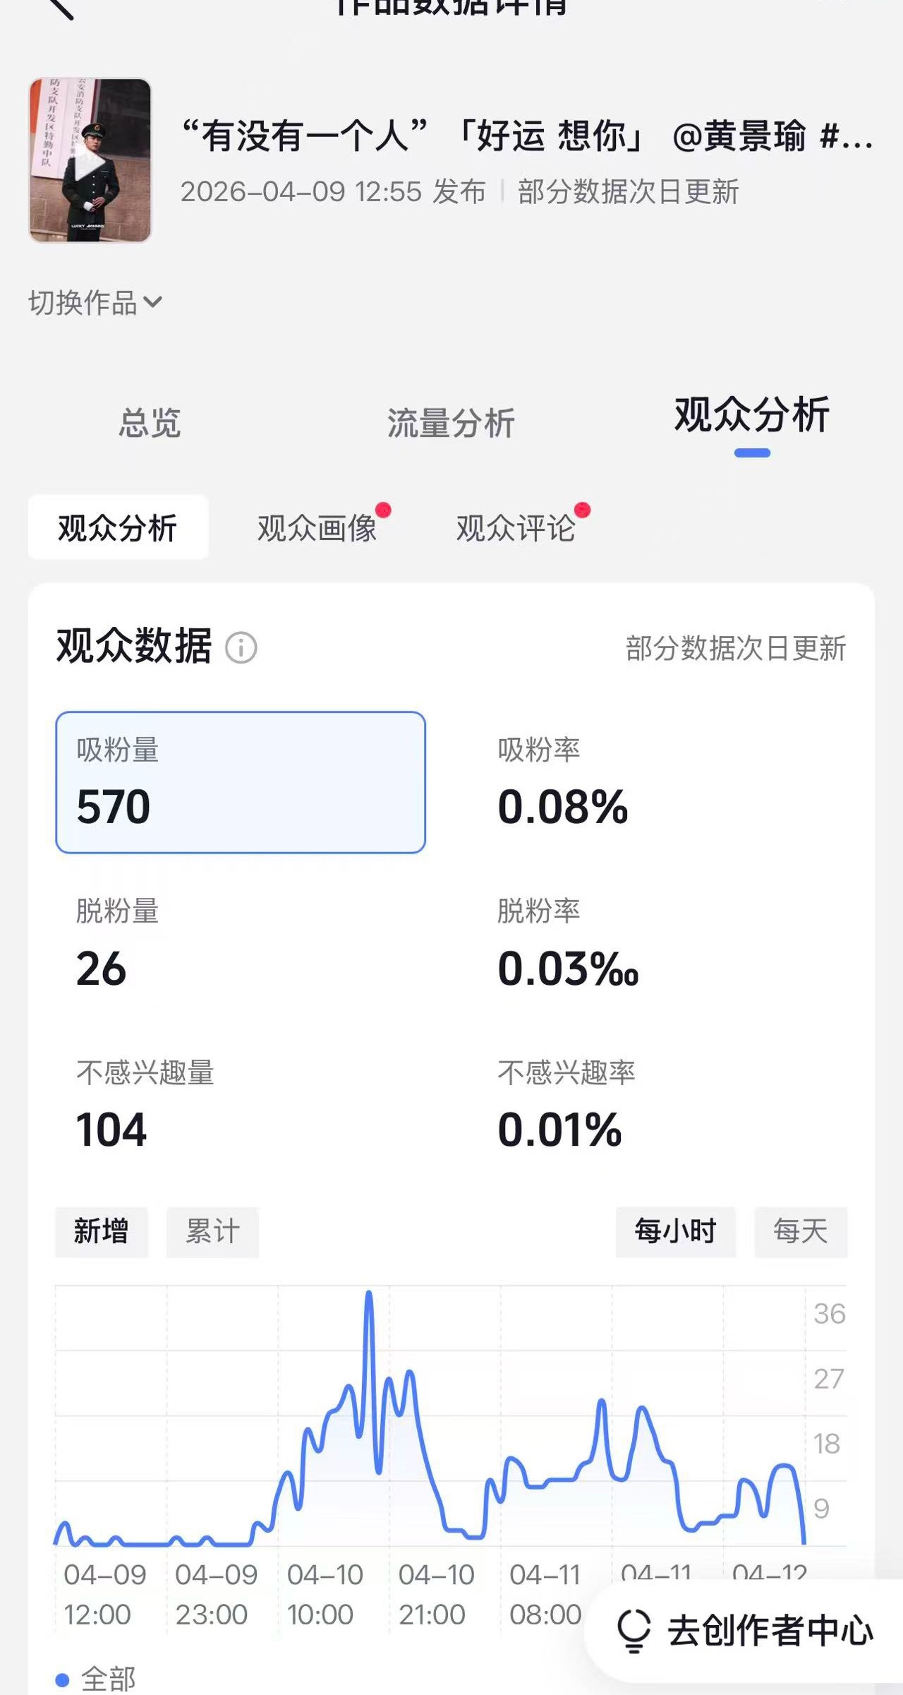Select the 吸粉量 metric card
The image size is (903, 1695).
pyautogui.click(x=241, y=782)
